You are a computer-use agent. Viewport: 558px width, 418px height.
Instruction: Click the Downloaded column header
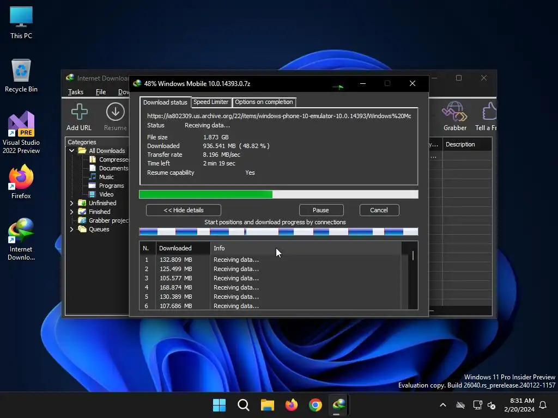click(183, 248)
